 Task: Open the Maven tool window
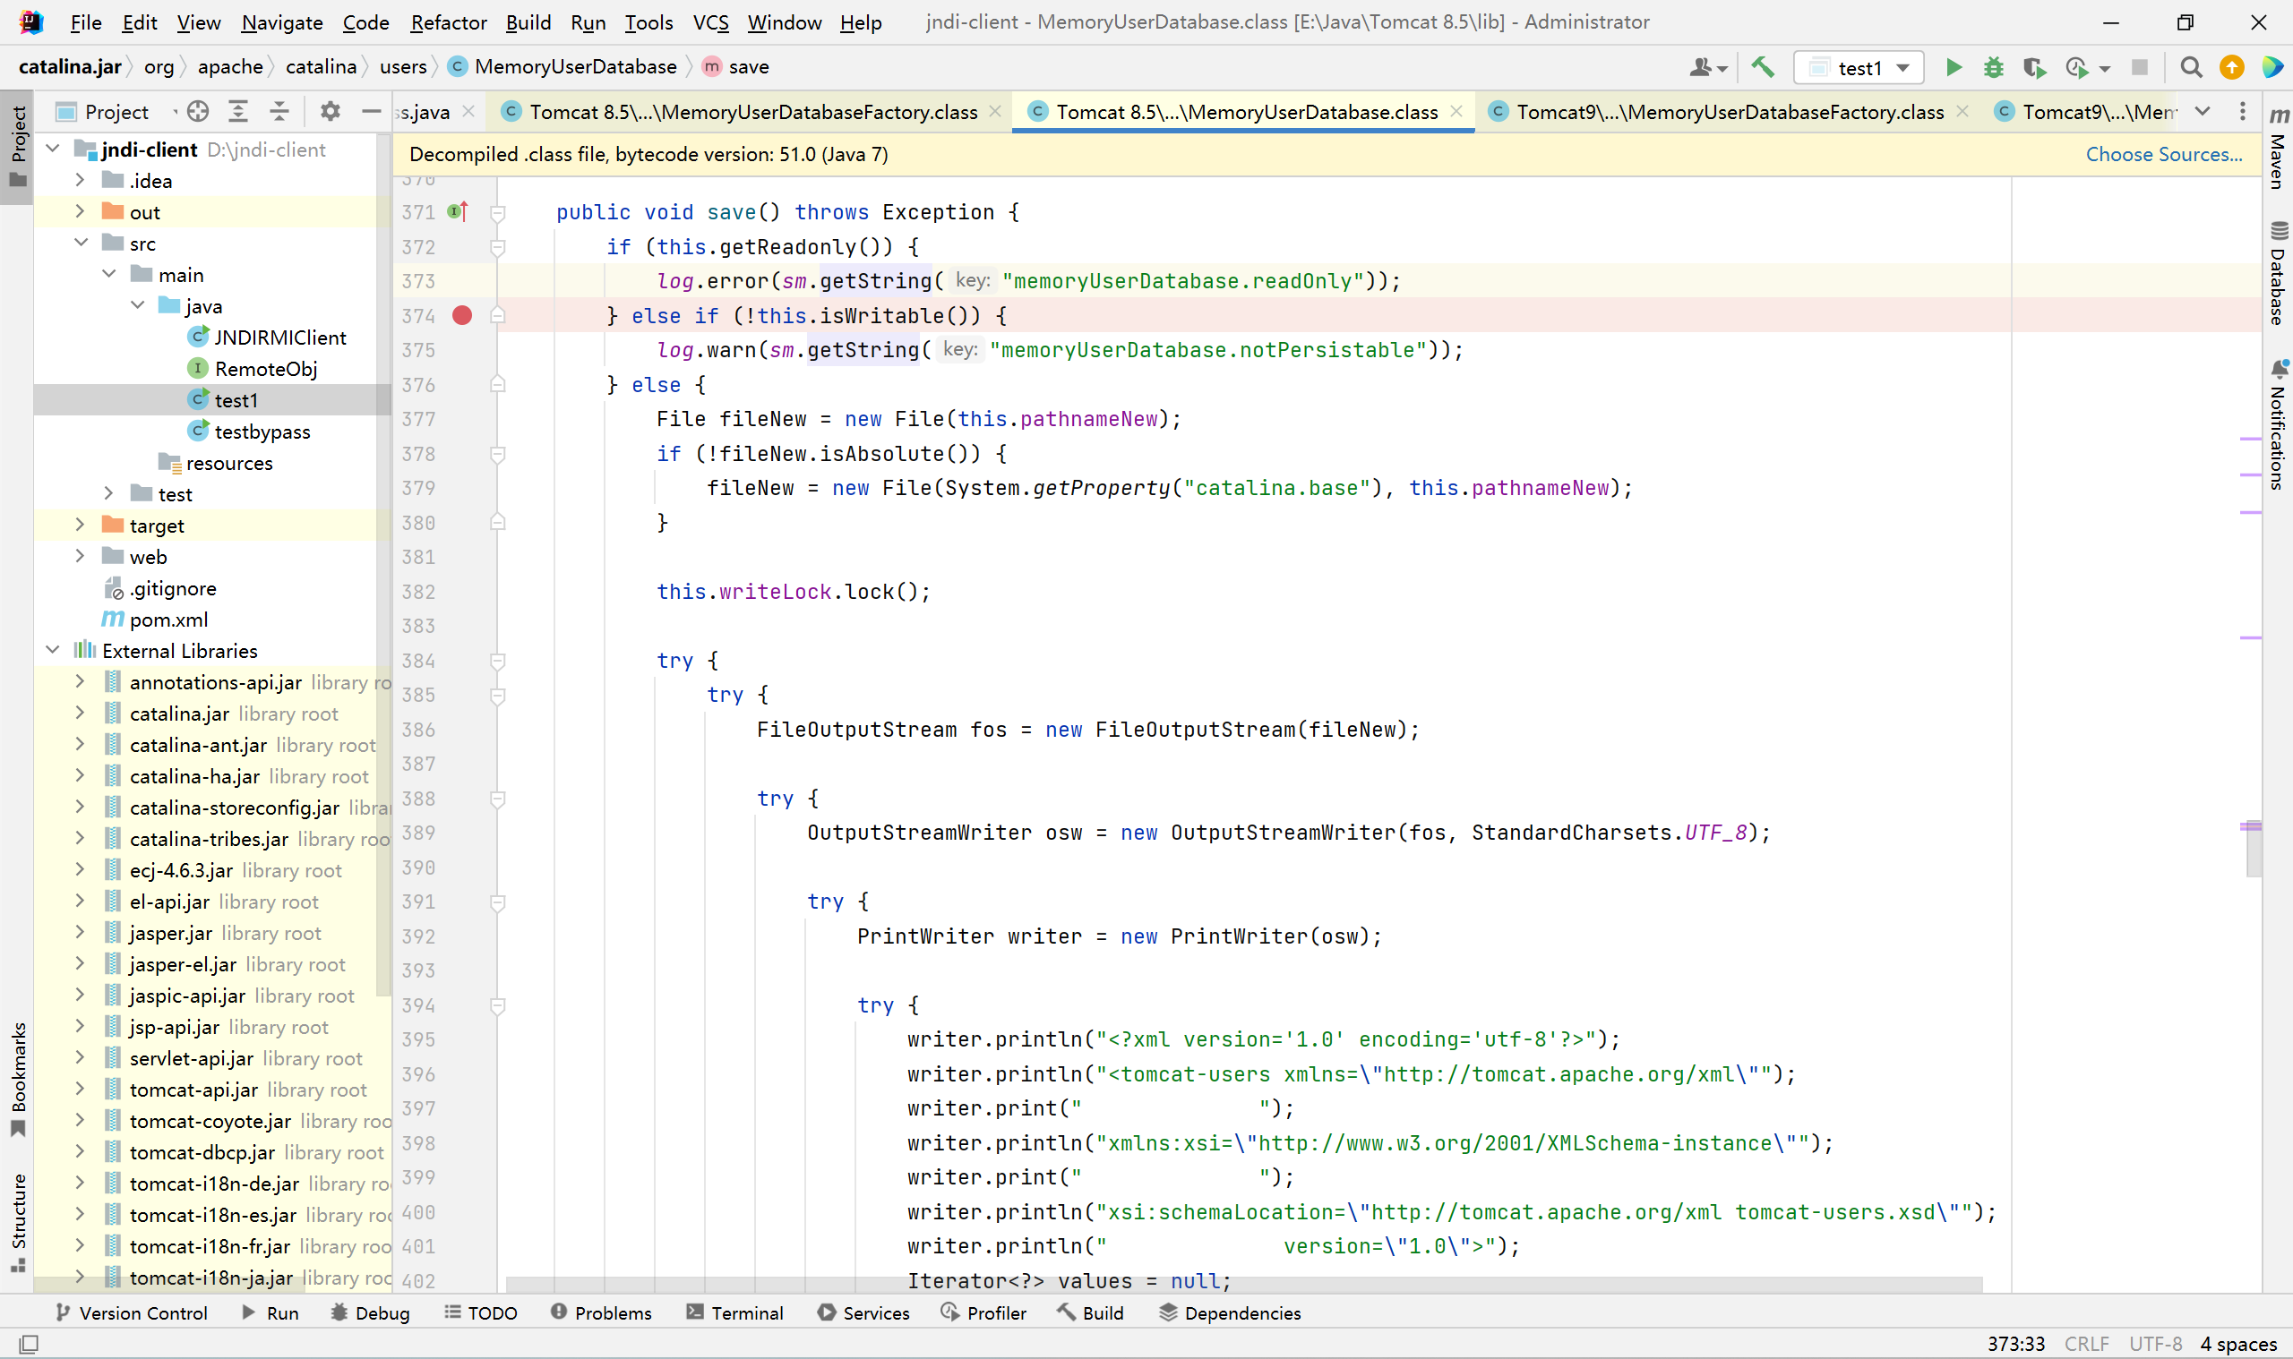click(2278, 149)
